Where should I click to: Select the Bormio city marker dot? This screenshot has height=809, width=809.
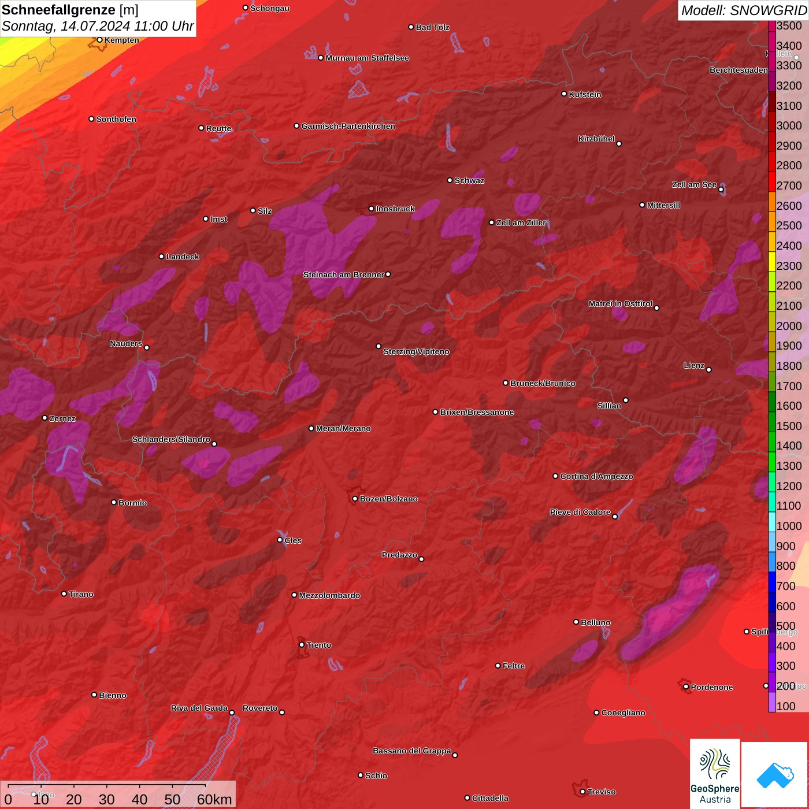point(114,502)
